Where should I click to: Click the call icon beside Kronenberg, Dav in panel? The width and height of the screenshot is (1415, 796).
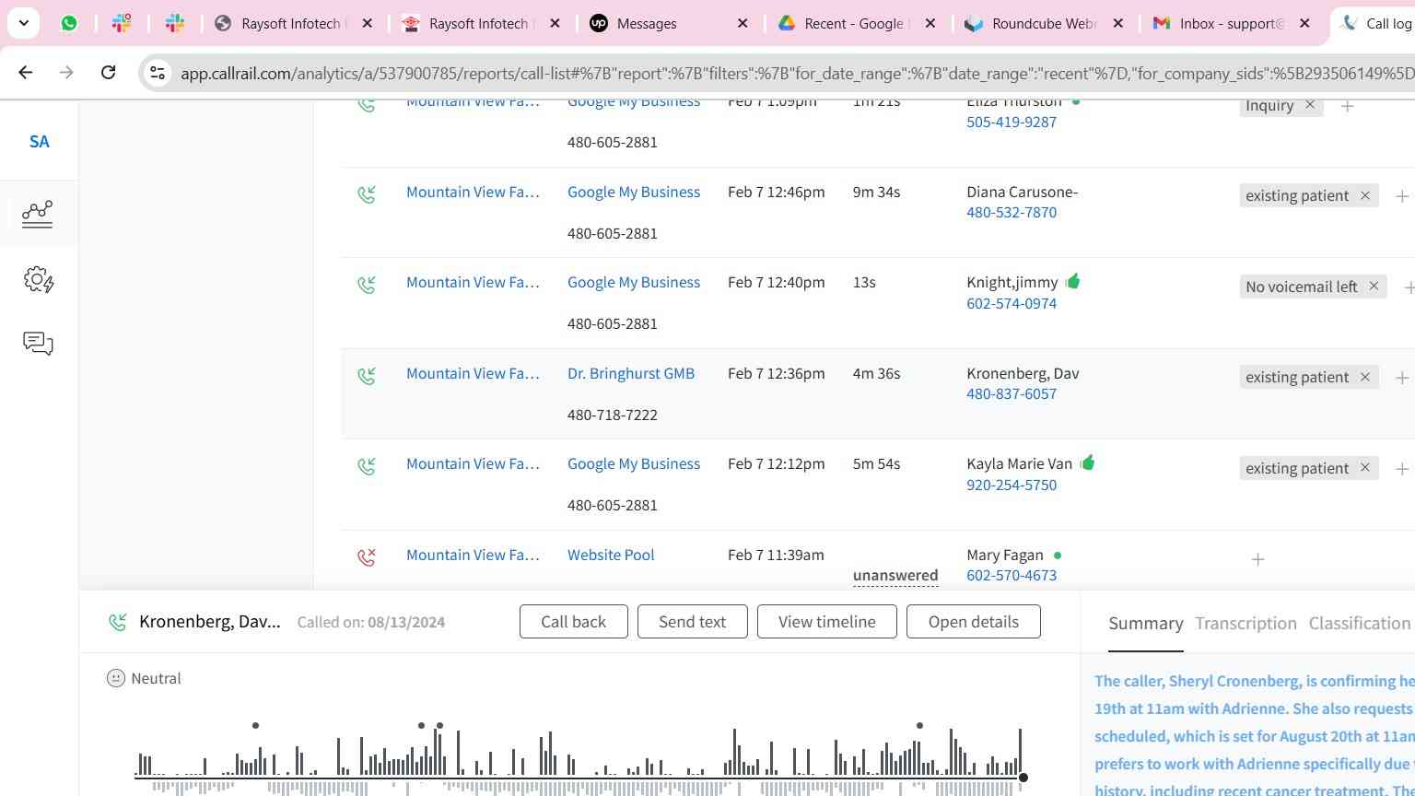(x=118, y=622)
